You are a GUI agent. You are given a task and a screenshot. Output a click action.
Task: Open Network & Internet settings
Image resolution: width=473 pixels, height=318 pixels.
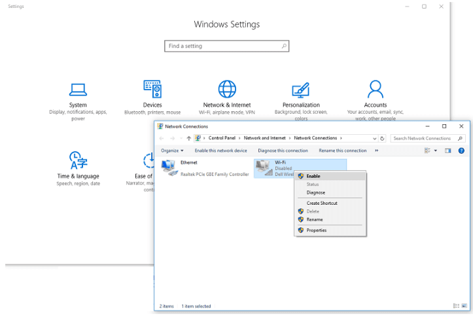tap(227, 97)
